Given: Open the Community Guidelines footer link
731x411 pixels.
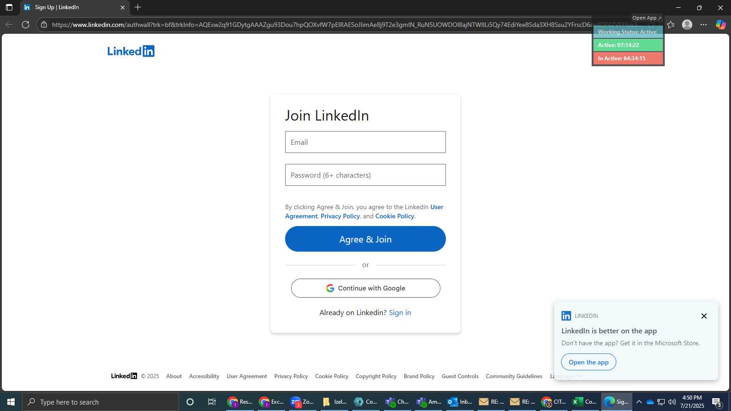Looking at the screenshot, I should pyautogui.click(x=514, y=376).
